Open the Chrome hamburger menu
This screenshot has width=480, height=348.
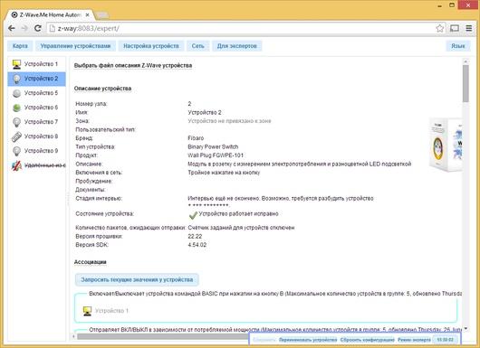pos(468,28)
